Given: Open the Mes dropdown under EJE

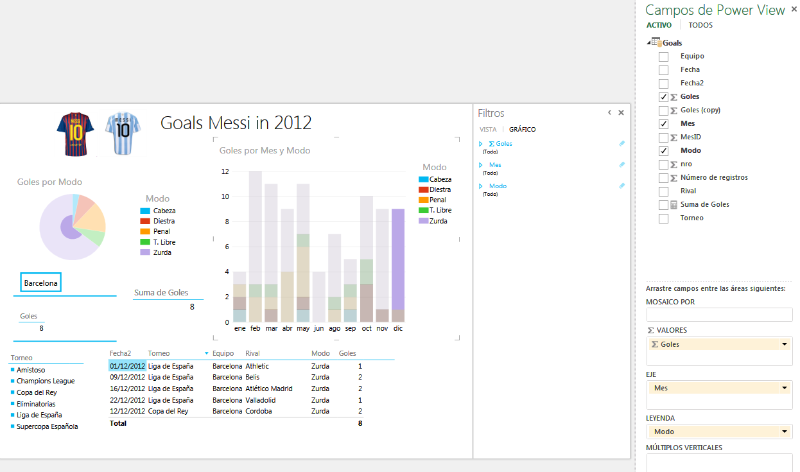Looking at the screenshot, I should click(787, 387).
